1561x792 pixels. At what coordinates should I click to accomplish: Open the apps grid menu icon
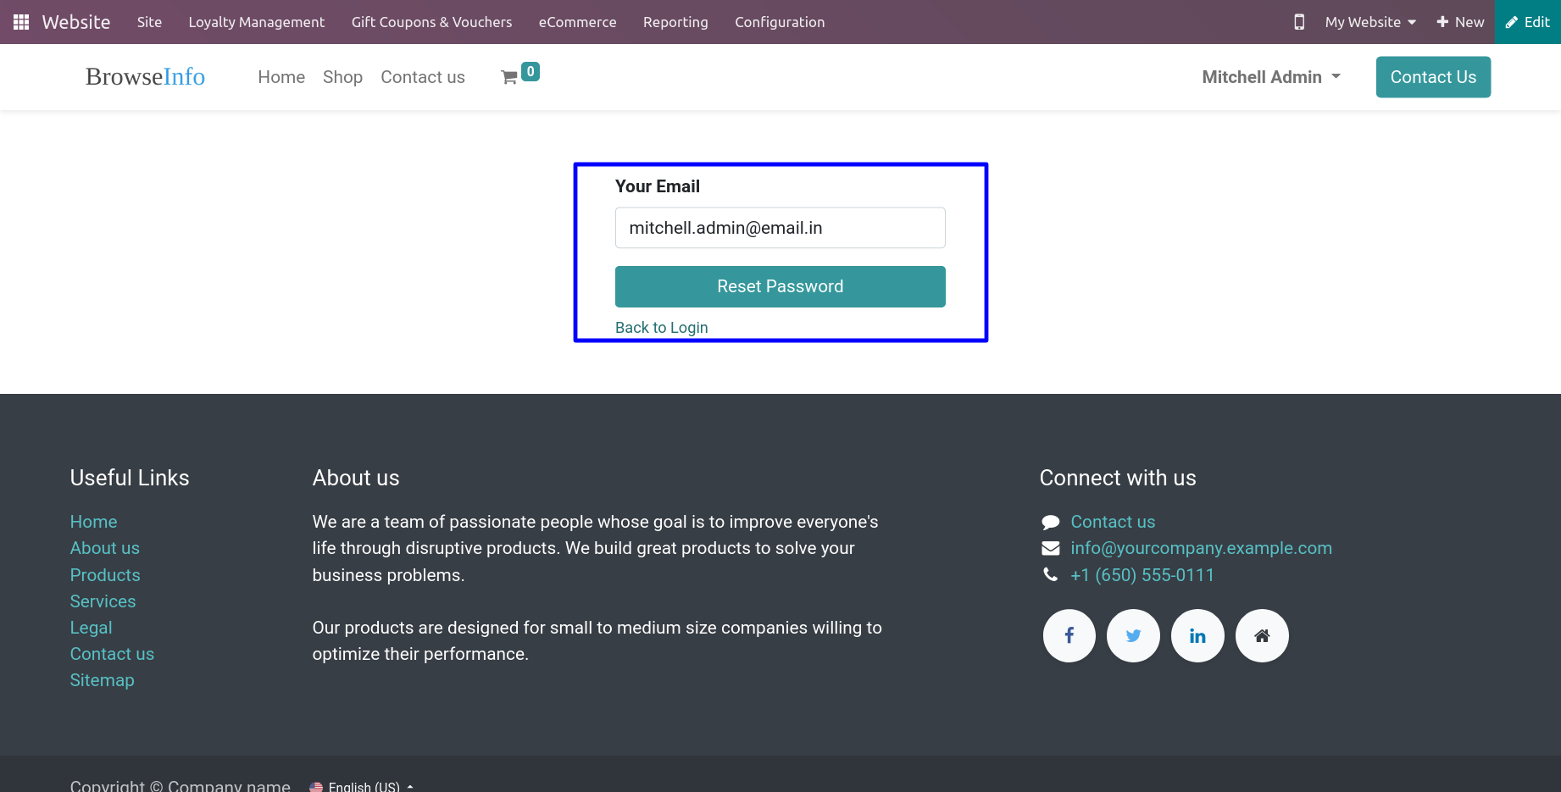[21, 22]
